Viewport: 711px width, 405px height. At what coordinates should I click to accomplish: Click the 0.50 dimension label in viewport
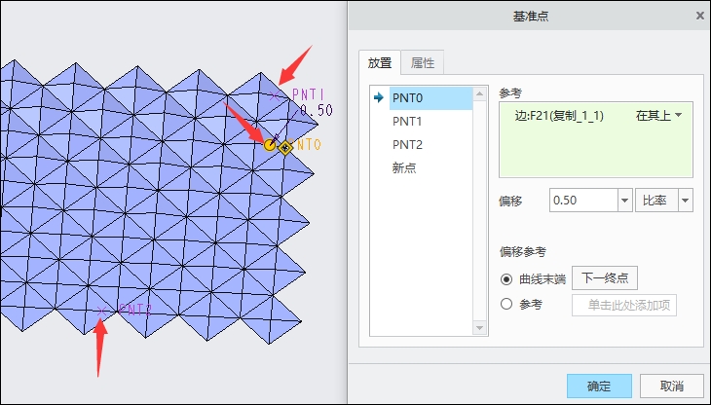317,110
